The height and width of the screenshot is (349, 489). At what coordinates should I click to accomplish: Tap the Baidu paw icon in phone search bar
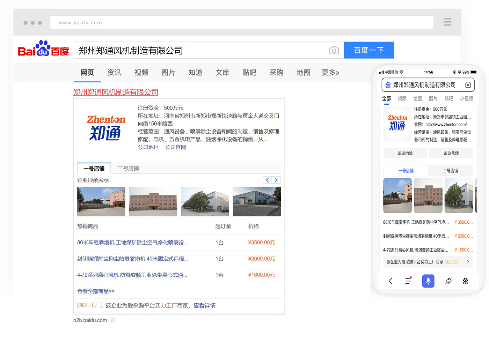click(388, 85)
